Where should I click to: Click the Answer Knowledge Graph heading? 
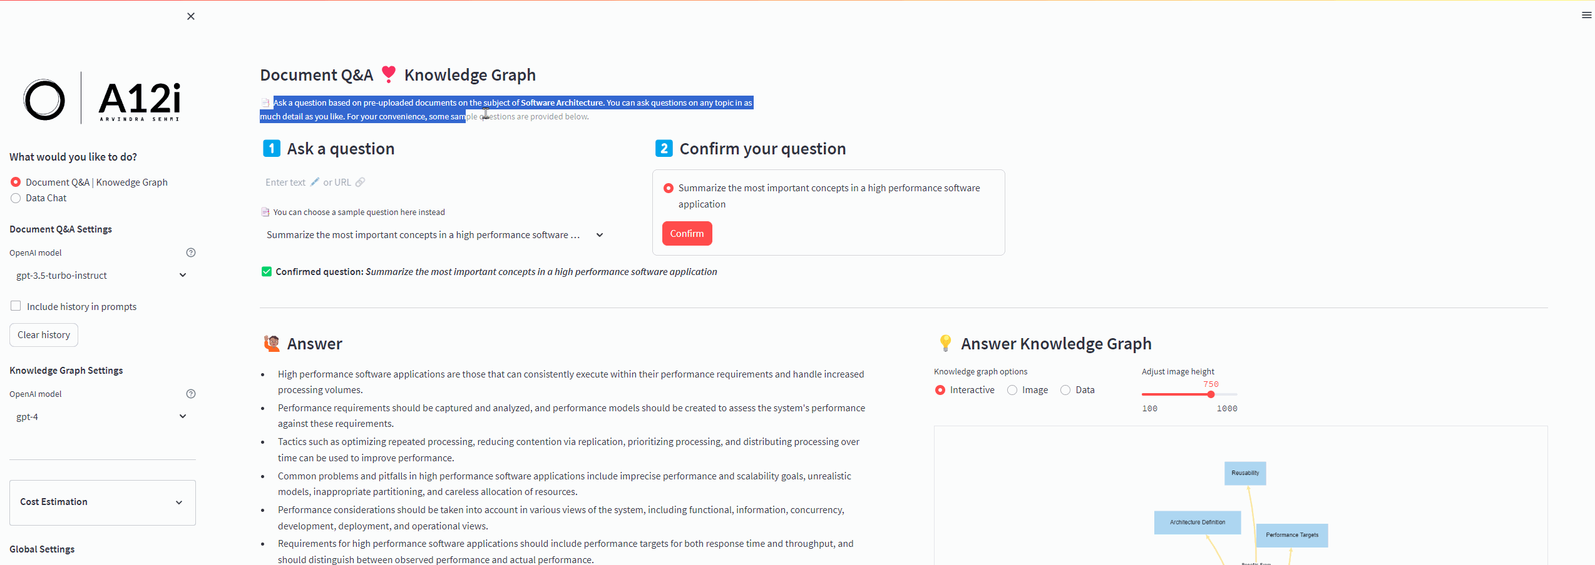coord(1056,344)
